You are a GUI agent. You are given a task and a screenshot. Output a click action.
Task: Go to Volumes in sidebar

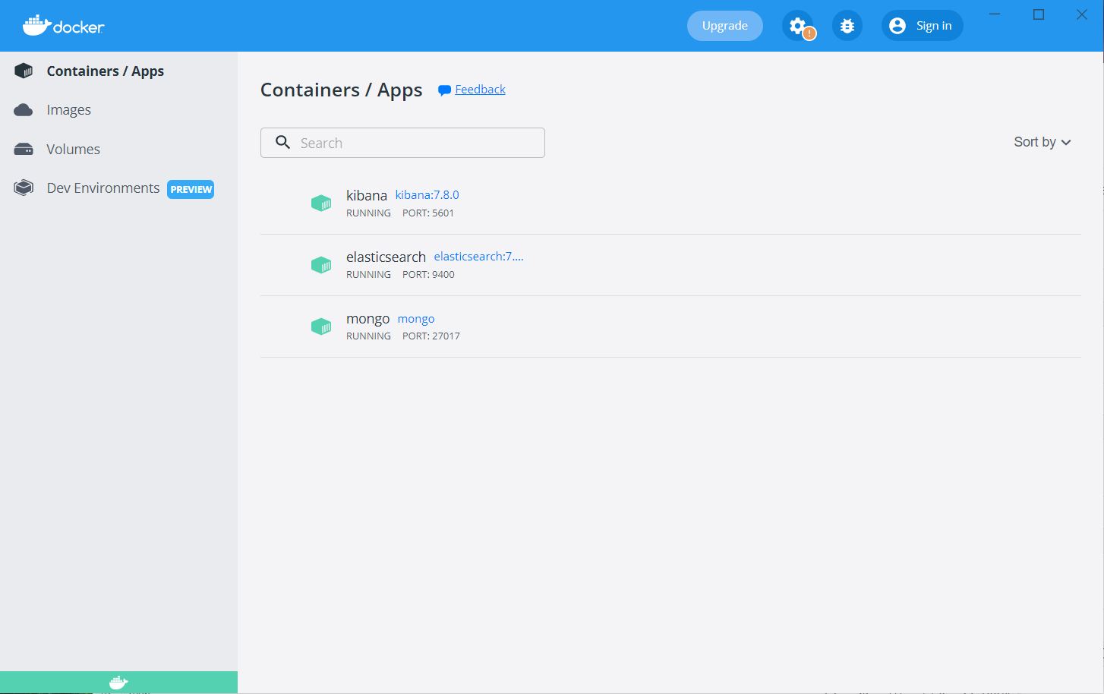click(73, 150)
